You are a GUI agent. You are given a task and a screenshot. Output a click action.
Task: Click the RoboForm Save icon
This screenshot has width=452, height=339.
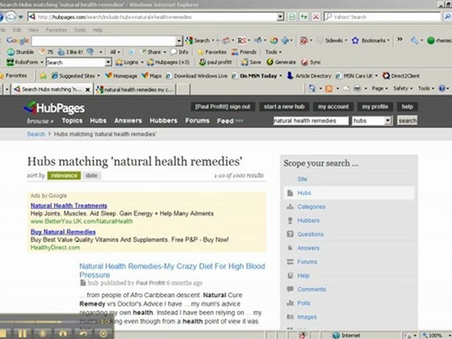pyautogui.click(x=245, y=62)
